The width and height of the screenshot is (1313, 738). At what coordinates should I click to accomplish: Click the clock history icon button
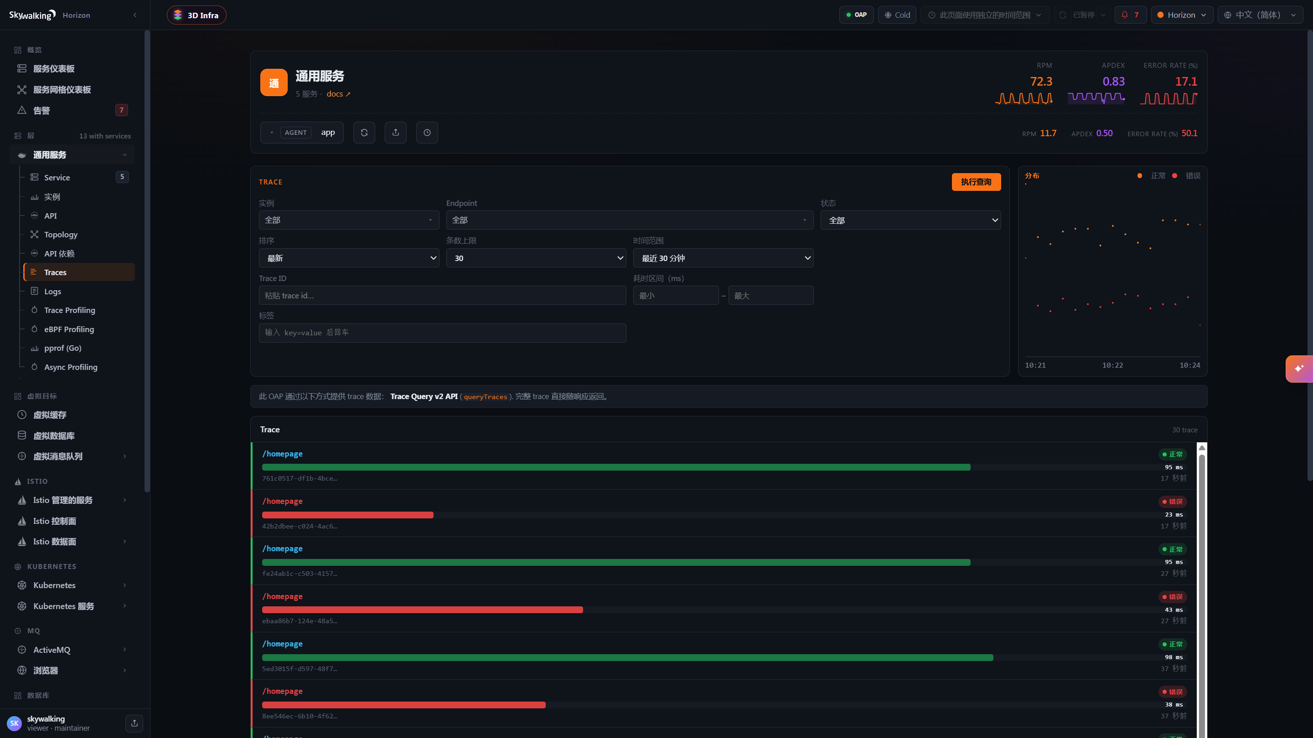pos(427,133)
